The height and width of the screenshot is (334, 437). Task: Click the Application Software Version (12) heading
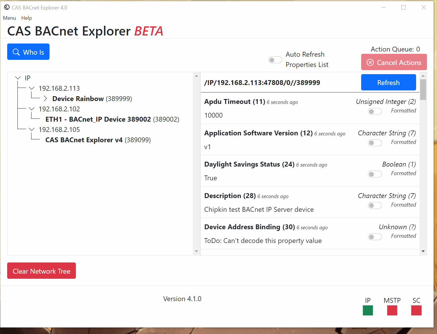(x=258, y=133)
